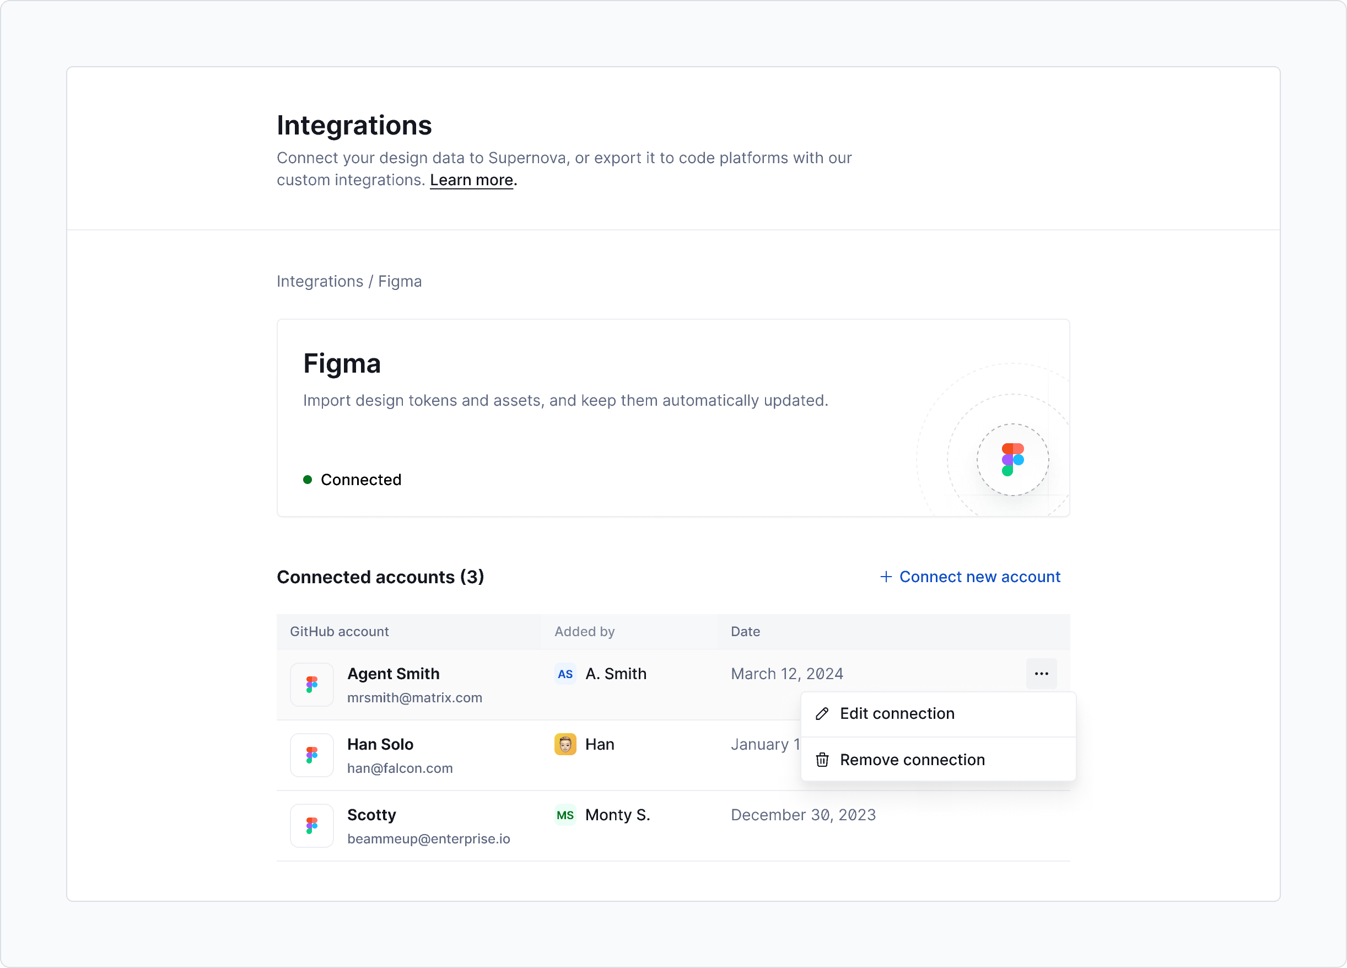Select the Figma icon beside Scotty
This screenshot has height=968, width=1347.
point(312,825)
